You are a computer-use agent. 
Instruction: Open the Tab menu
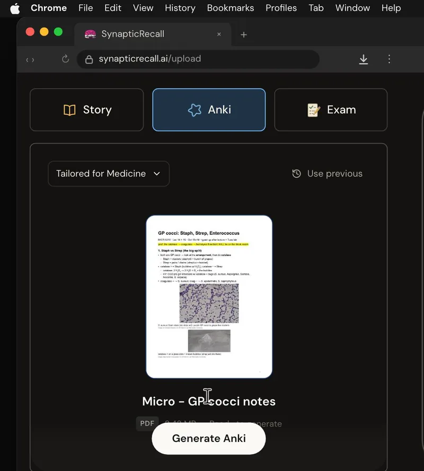click(316, 8)
